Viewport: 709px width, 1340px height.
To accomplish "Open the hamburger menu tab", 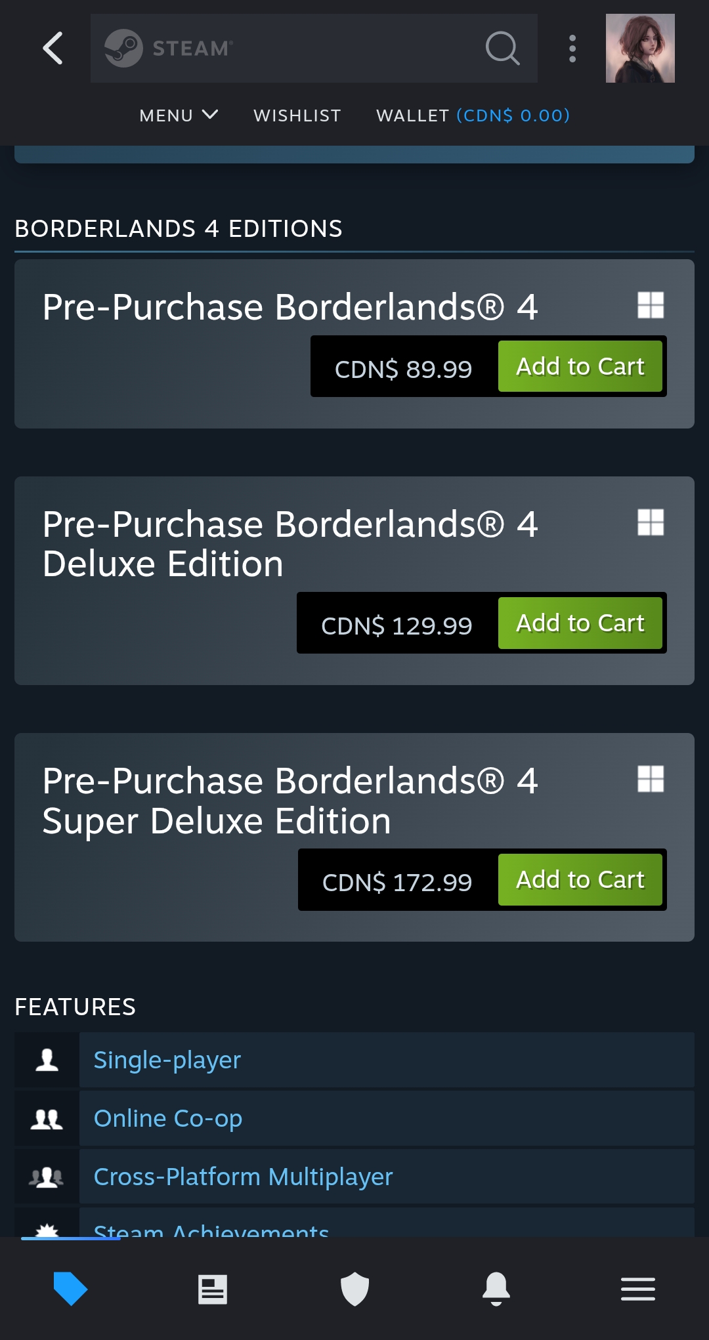I will coord(638,1289).
